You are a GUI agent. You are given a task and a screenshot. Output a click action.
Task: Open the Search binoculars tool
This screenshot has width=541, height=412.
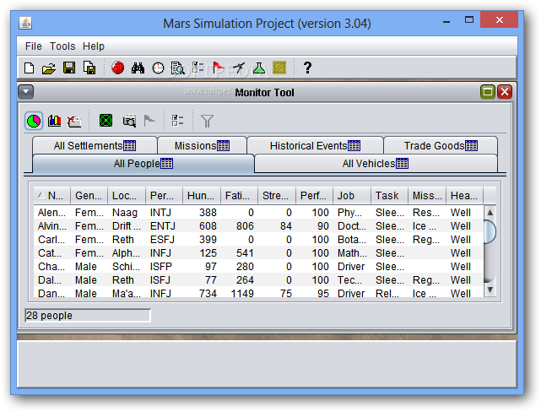pos(138,68)
